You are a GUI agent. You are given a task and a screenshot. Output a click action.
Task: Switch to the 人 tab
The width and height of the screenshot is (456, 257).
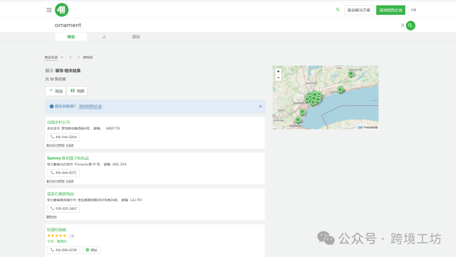pos(104,37)
